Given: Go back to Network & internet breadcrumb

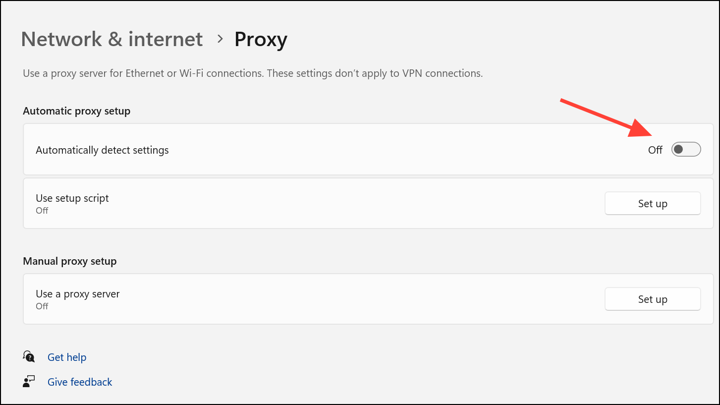Looking at the screenshot, I should click(x=112, y=39).
